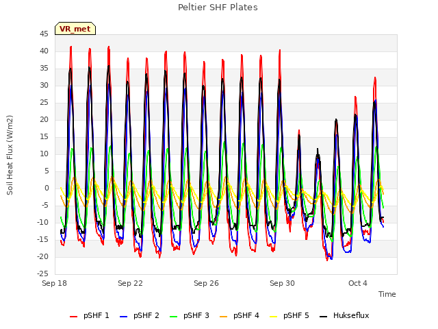The width and height of the screenshot is (438, 329).
Task: Toggle the pSHF 2 legend entry
Action: coord(140,315)
